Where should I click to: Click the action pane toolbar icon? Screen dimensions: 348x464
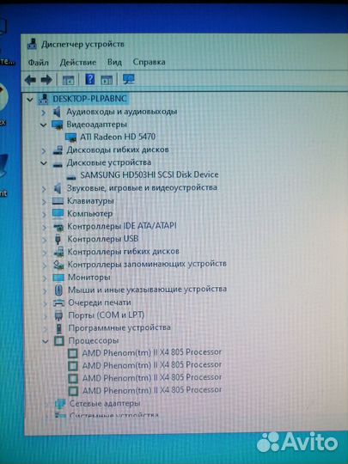point(107,80)
